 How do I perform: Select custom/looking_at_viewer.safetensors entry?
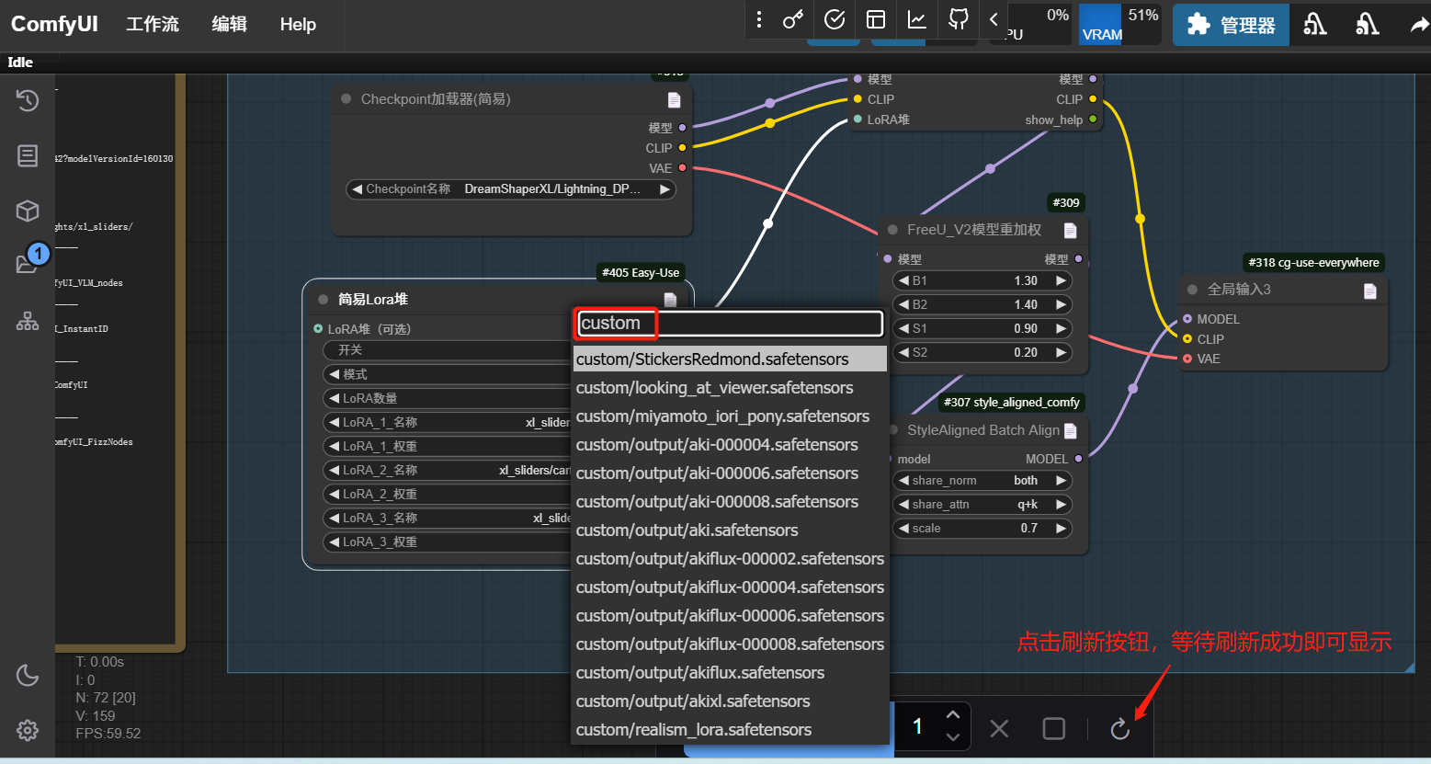click(x=730, y=387)
